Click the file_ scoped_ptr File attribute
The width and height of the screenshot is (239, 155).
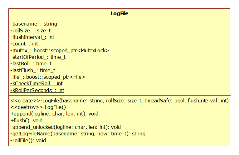click(48, 77)
